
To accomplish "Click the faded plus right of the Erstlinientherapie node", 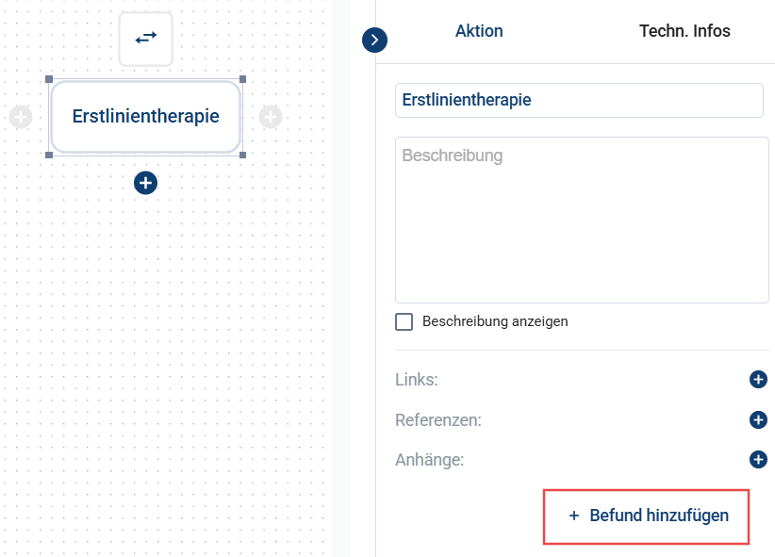I will click(x=271, y=117).
